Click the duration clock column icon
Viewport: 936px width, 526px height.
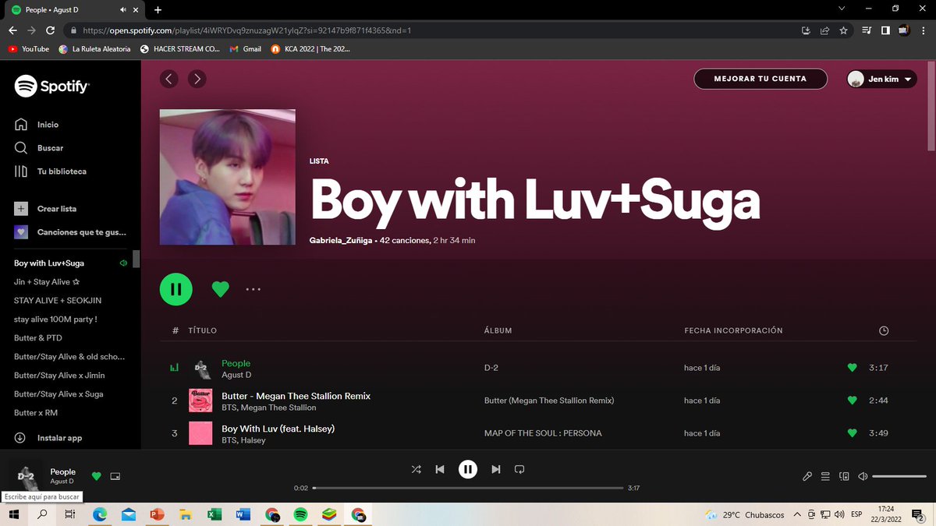pyautogui.click(x=884, y=330)
